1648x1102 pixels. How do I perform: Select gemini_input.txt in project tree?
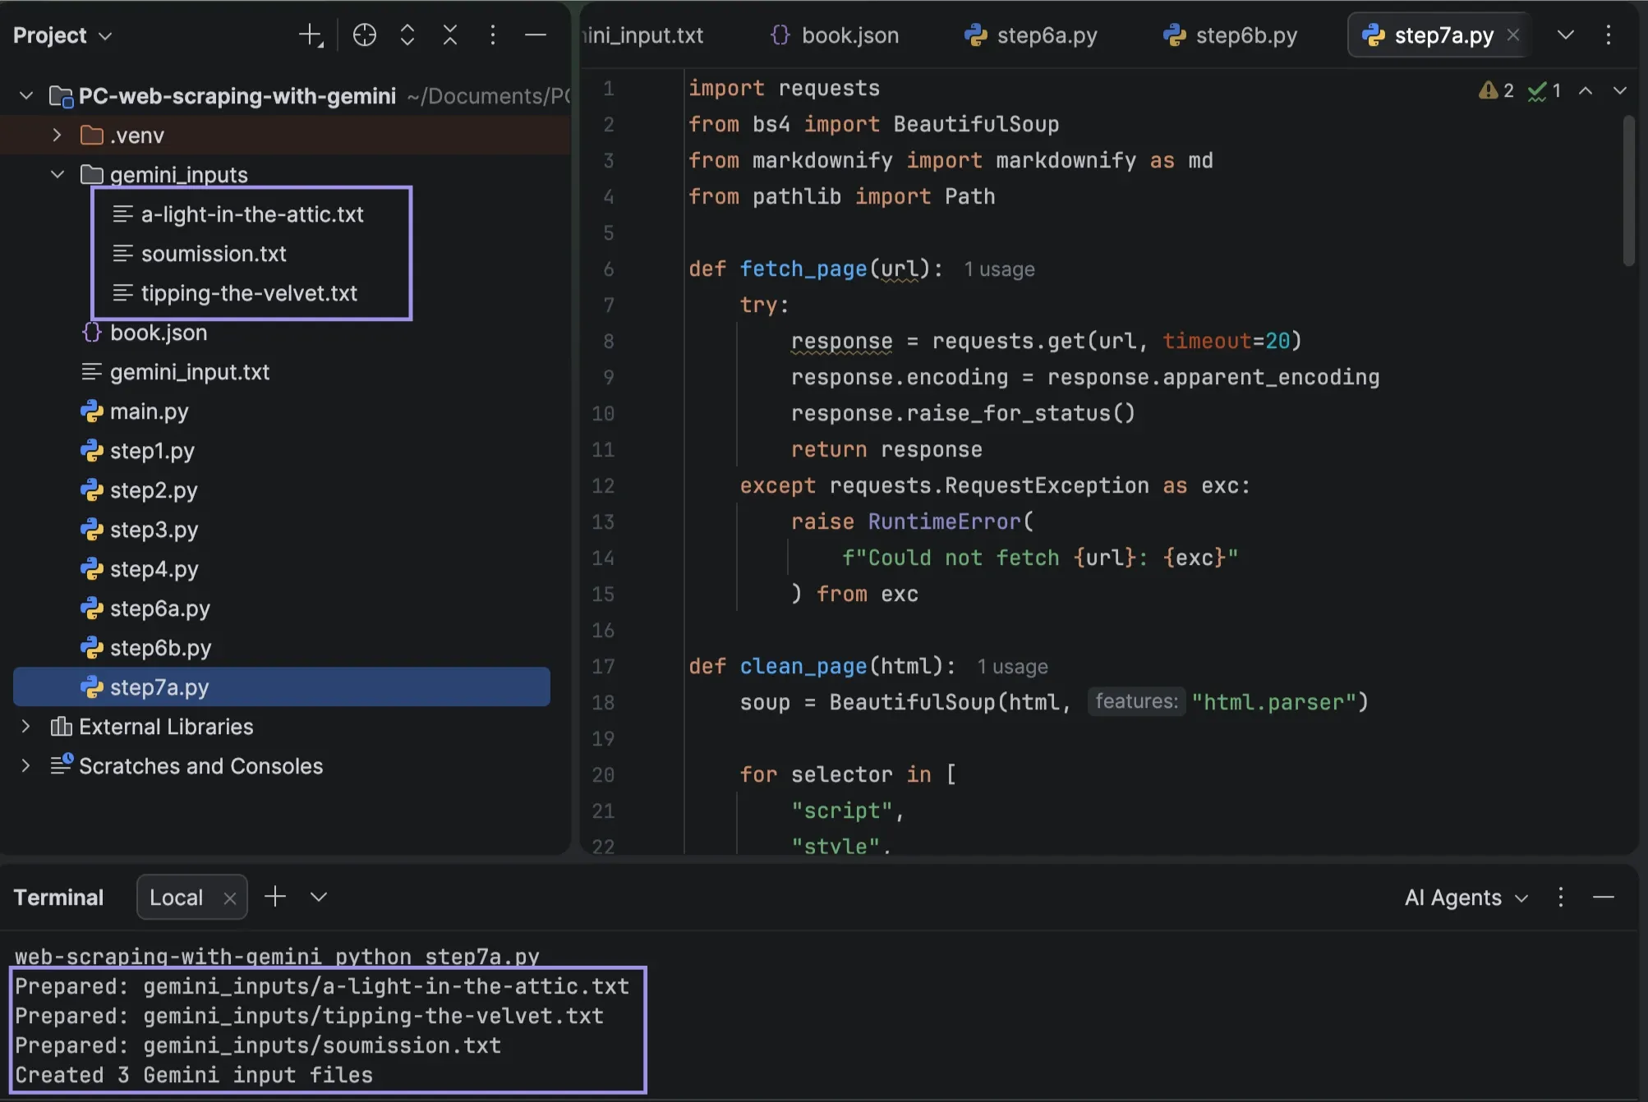pos(190,372)
